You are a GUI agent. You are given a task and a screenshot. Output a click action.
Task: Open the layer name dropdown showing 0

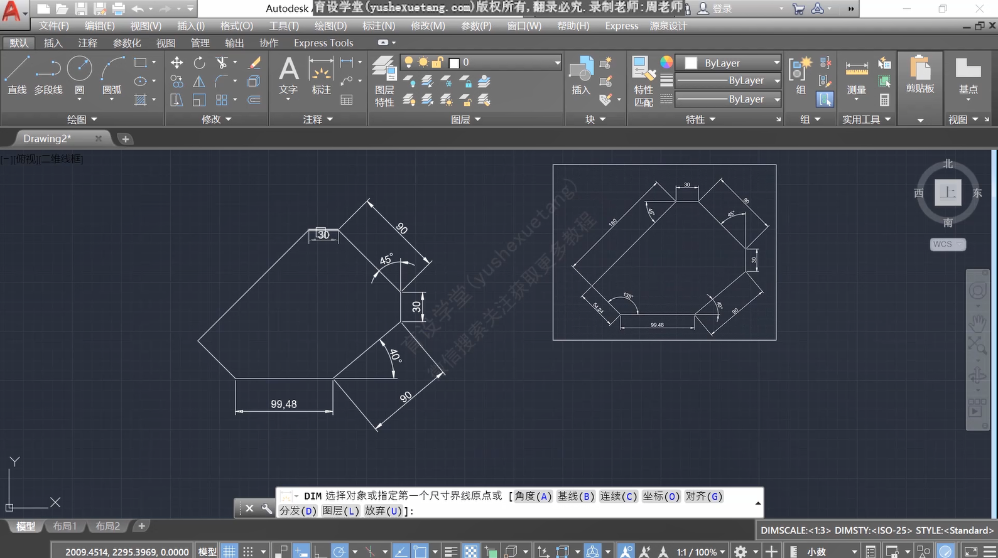pyautogui.click(x=480, y=62)
